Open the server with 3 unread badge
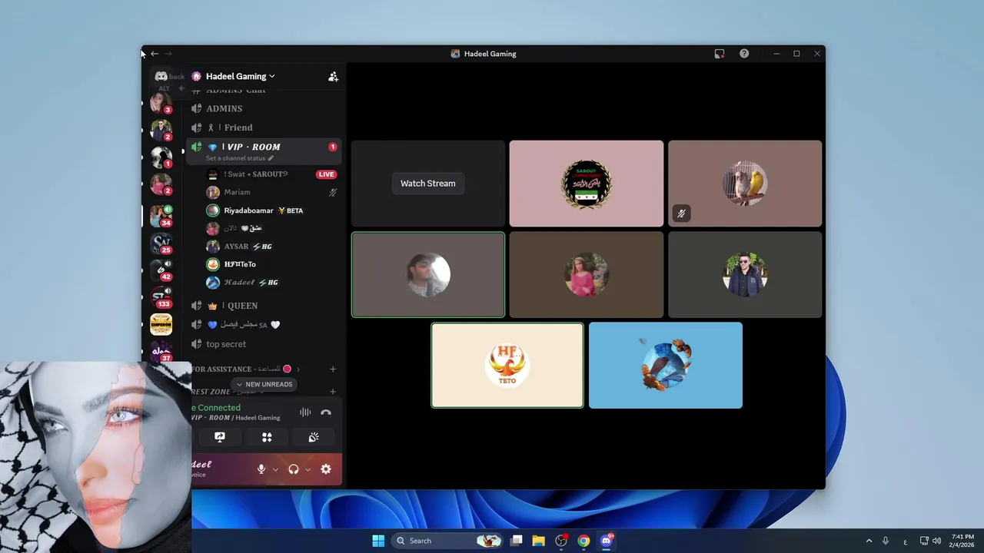This screenshot has width=984, height=553. pyautogui.click(x=161, y=101)
